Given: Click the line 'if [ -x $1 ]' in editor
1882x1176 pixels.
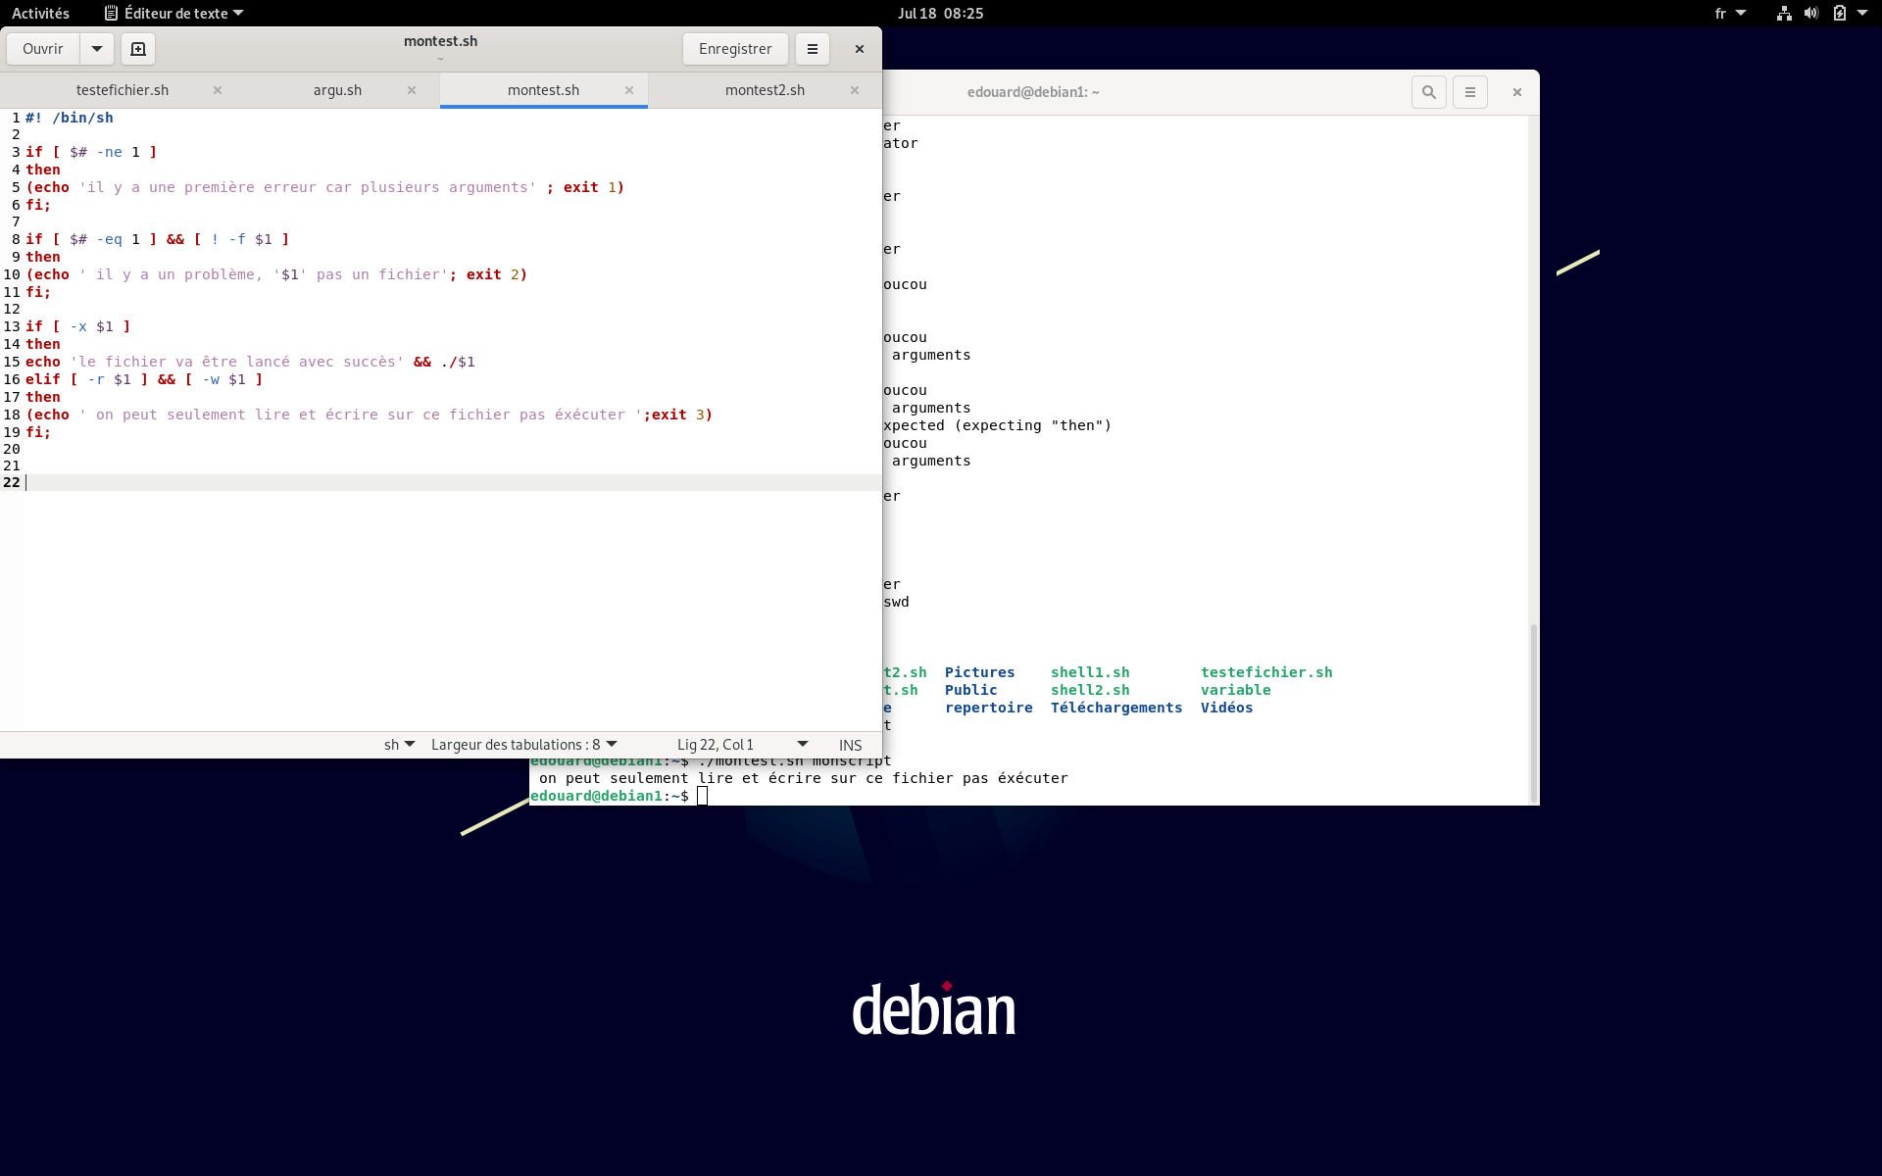Looking at the screenshot, I should [x=77, y=326].
